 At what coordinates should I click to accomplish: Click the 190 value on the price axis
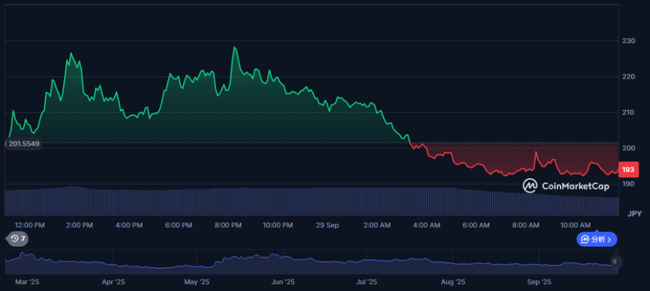(x=628, y=184)
